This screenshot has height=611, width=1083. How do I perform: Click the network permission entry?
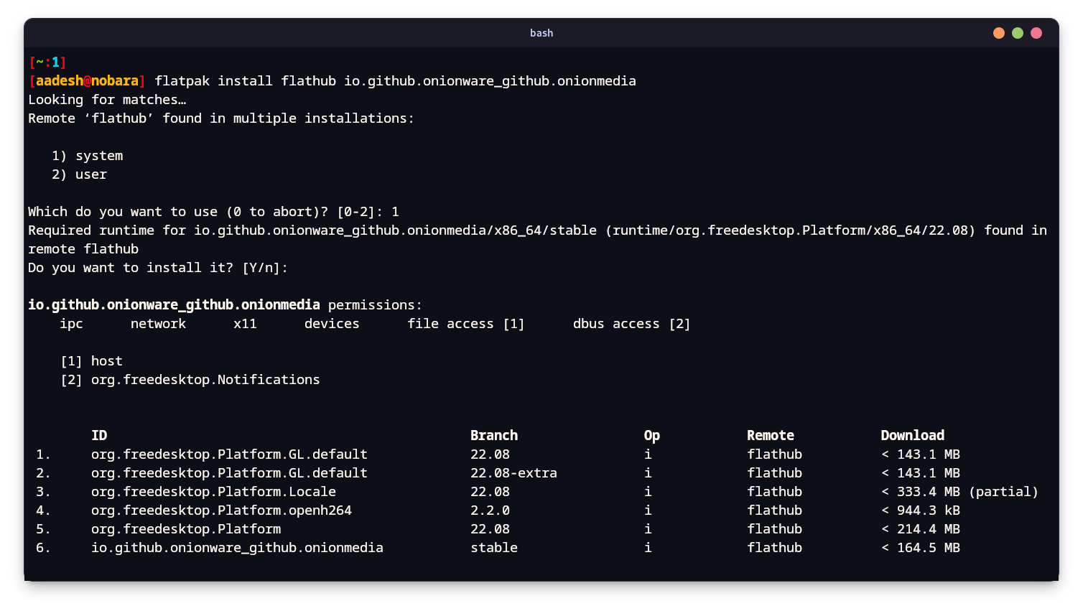point(158,323)
